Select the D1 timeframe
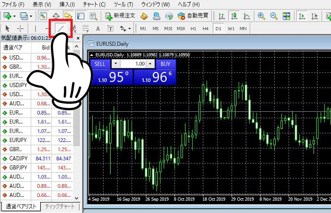 coord(218,28)
